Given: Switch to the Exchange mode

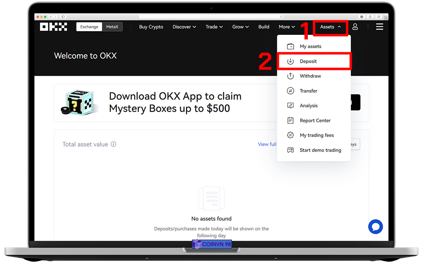Looking at the screenshot, I should click(89, 27).
